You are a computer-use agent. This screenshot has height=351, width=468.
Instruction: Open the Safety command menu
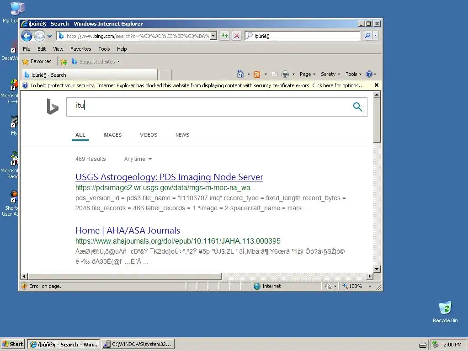pyautogui.click(x=330, y=74)
